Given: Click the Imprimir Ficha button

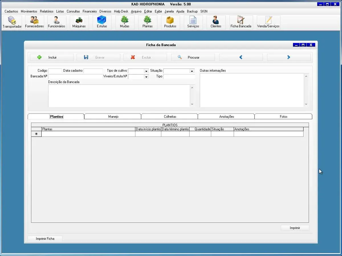Looking at the screenshot, I should (45, 239).
